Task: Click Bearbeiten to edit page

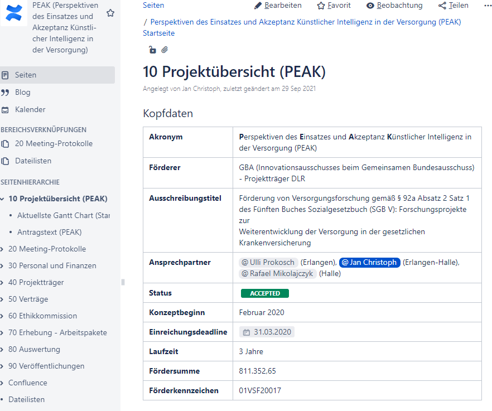Action: 283,6
